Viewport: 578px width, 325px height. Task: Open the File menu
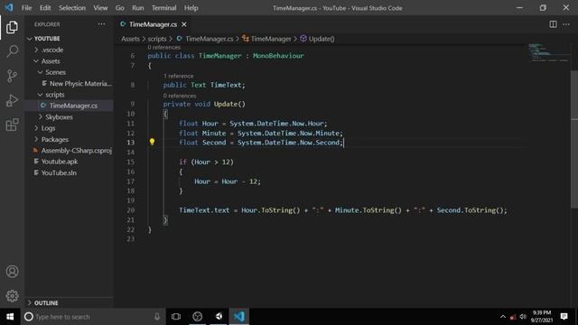click(26, 8)
